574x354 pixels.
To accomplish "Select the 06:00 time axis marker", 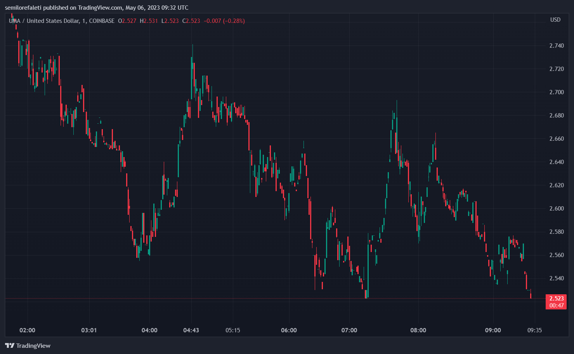I will tap(289, 330).
